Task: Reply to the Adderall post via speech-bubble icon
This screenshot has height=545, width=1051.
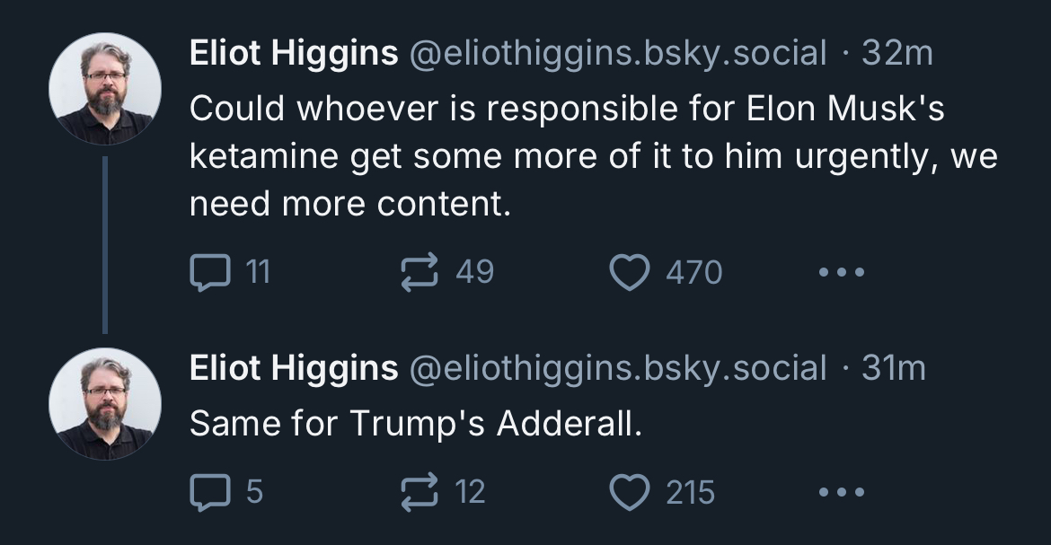Action: (210, 492)
